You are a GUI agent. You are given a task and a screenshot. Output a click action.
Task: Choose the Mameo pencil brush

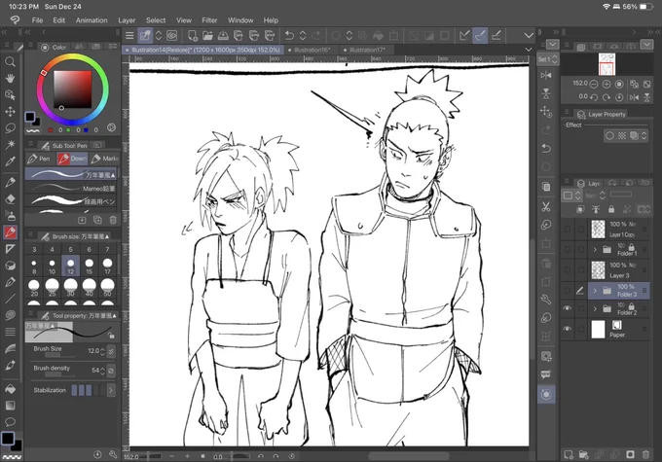pyautogui.click(x=71, y=188)
